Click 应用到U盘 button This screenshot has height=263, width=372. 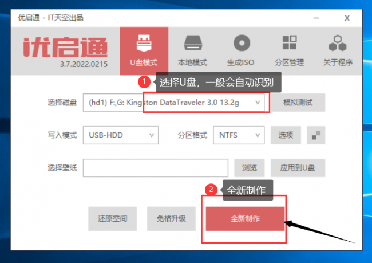tap(298, 168)
